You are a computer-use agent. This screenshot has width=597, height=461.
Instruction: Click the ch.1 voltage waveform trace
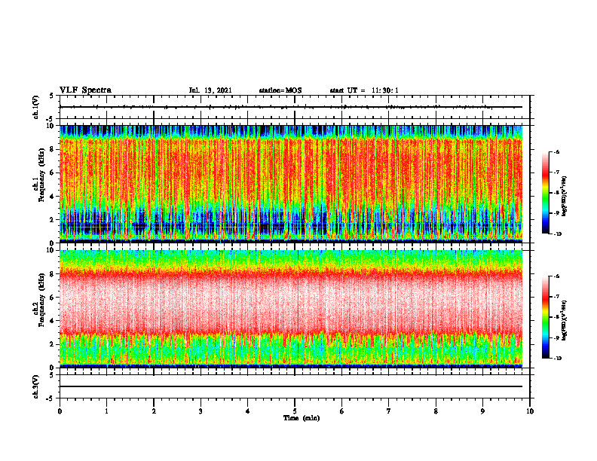[291, 107]
